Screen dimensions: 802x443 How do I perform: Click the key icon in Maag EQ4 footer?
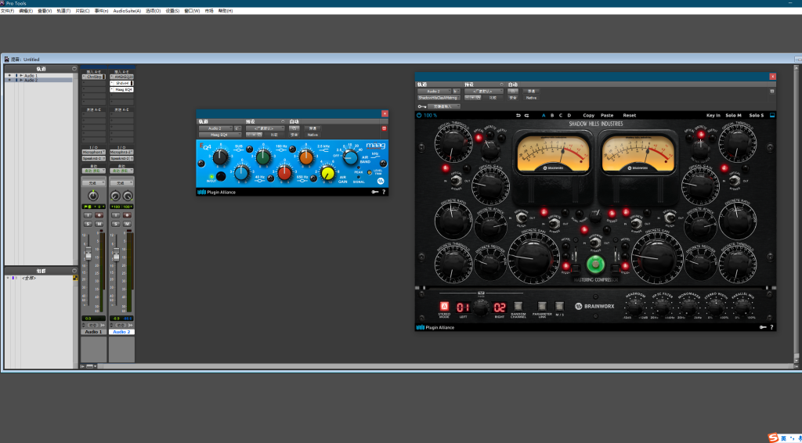[375, 192]
